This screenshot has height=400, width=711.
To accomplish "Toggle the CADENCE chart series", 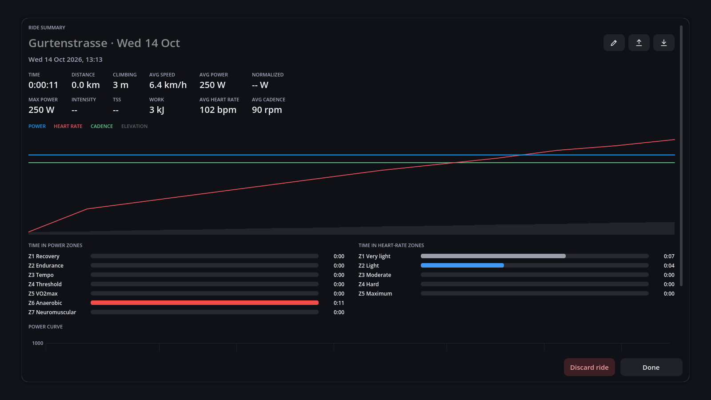I will point(102,126).
